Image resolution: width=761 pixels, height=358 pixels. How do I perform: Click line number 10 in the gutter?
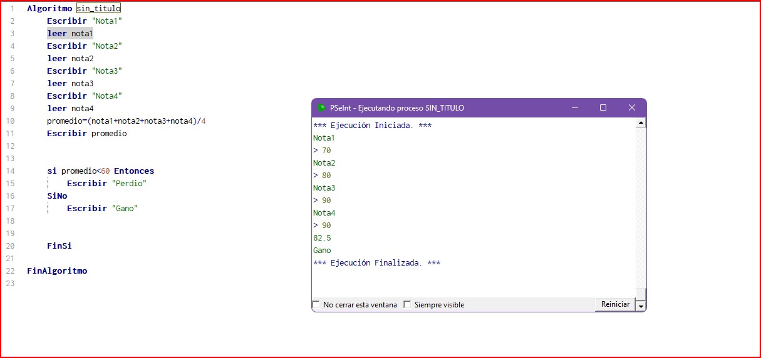point(11,121)
